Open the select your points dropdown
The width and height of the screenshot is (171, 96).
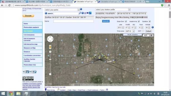pyautogui.click(x=62, y=10)
